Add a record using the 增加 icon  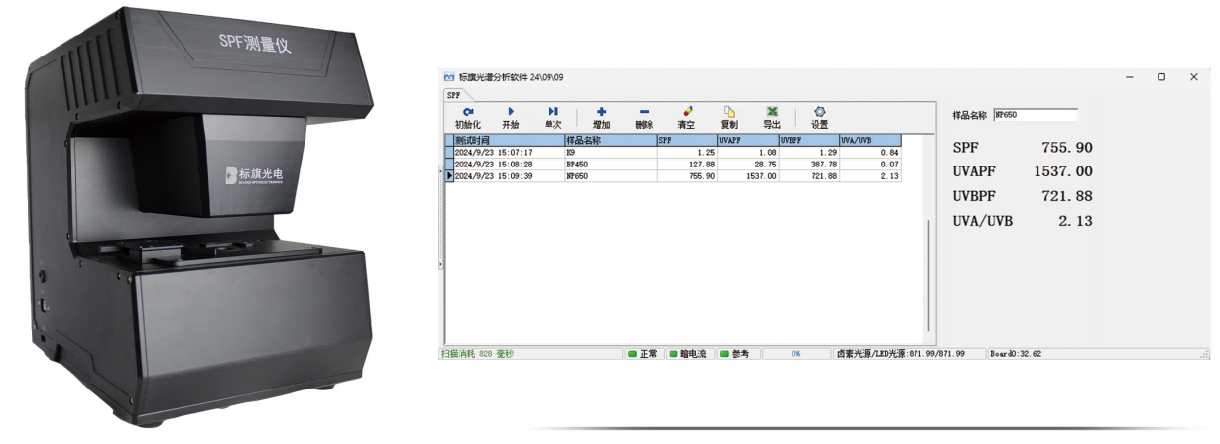(601, 118)
